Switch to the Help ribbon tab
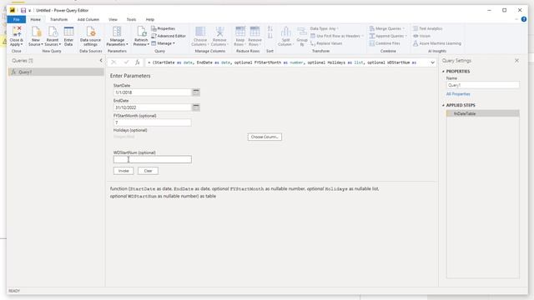Viewport: 534px width, 300px height. point(150,19)
